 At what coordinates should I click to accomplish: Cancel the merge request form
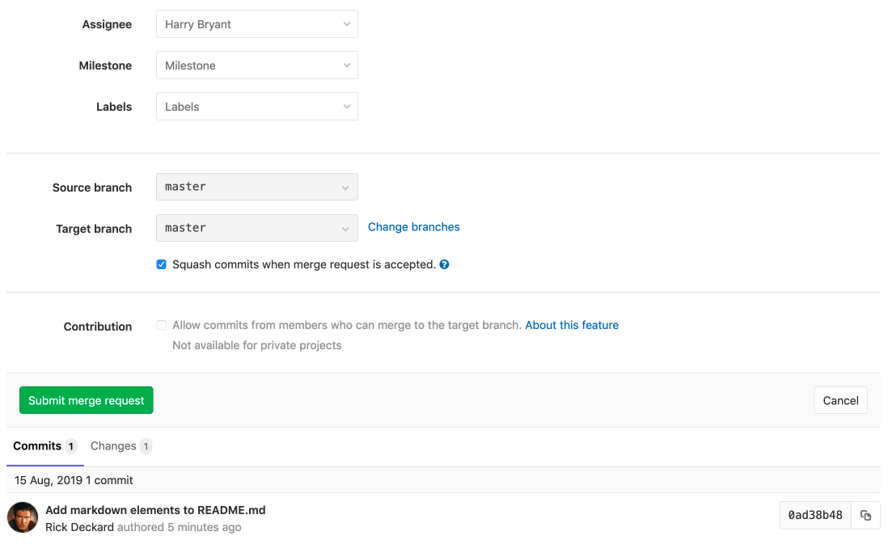pyautogui.click(x=840, y=400)
